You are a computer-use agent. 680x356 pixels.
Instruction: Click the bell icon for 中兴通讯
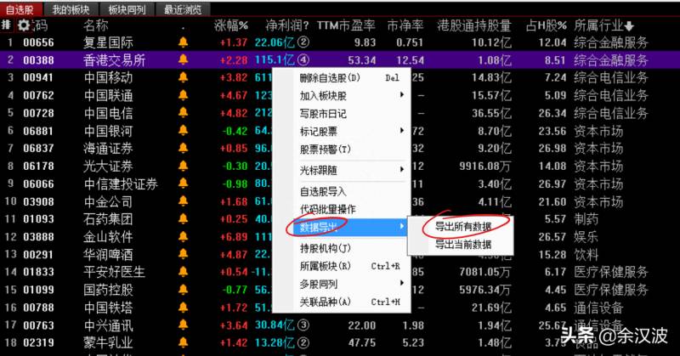(x=183, y=325)
